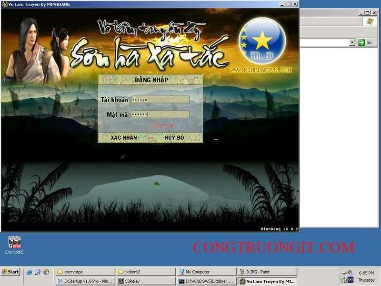Viewport: 381px width, 286px height.
Task: Open the EncryptPE desktop shortcut
Action: (x=14, y=245)
